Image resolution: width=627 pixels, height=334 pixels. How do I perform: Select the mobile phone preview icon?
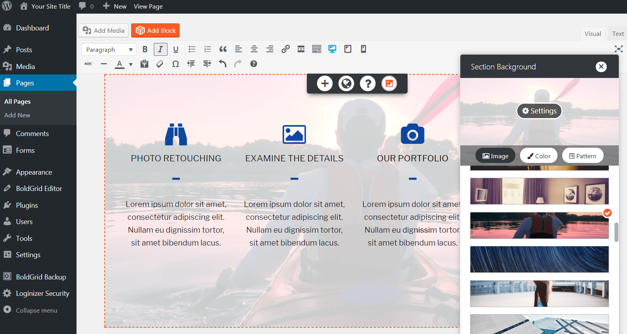coord(363,49)
